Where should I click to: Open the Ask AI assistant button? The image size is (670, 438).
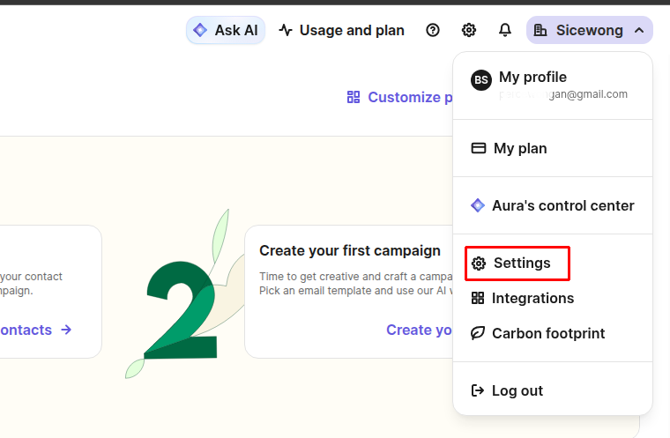click(x=226, y=30)
